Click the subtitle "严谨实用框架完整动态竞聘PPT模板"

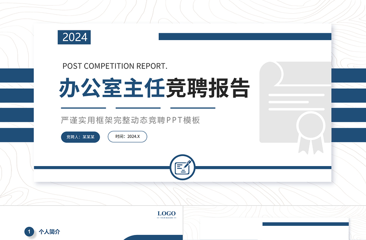coord(130,120)
